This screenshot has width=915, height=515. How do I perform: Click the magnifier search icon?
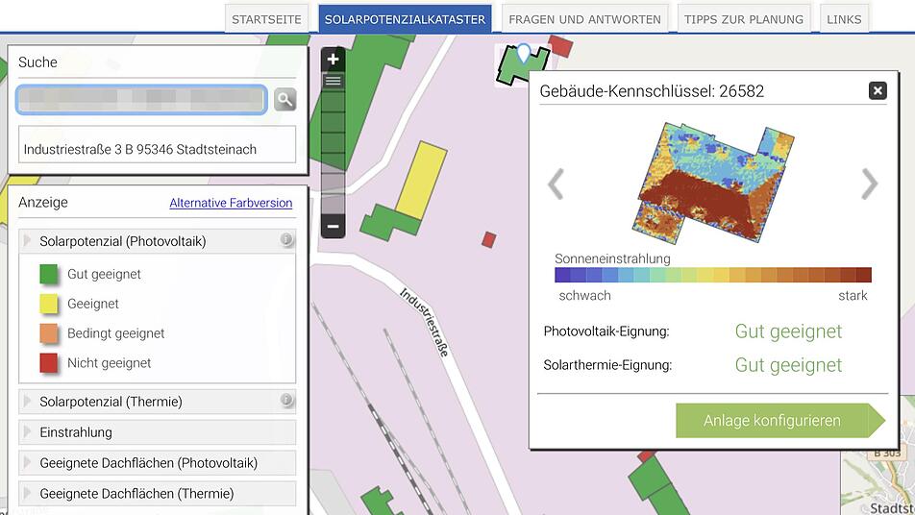coord(284,100)
